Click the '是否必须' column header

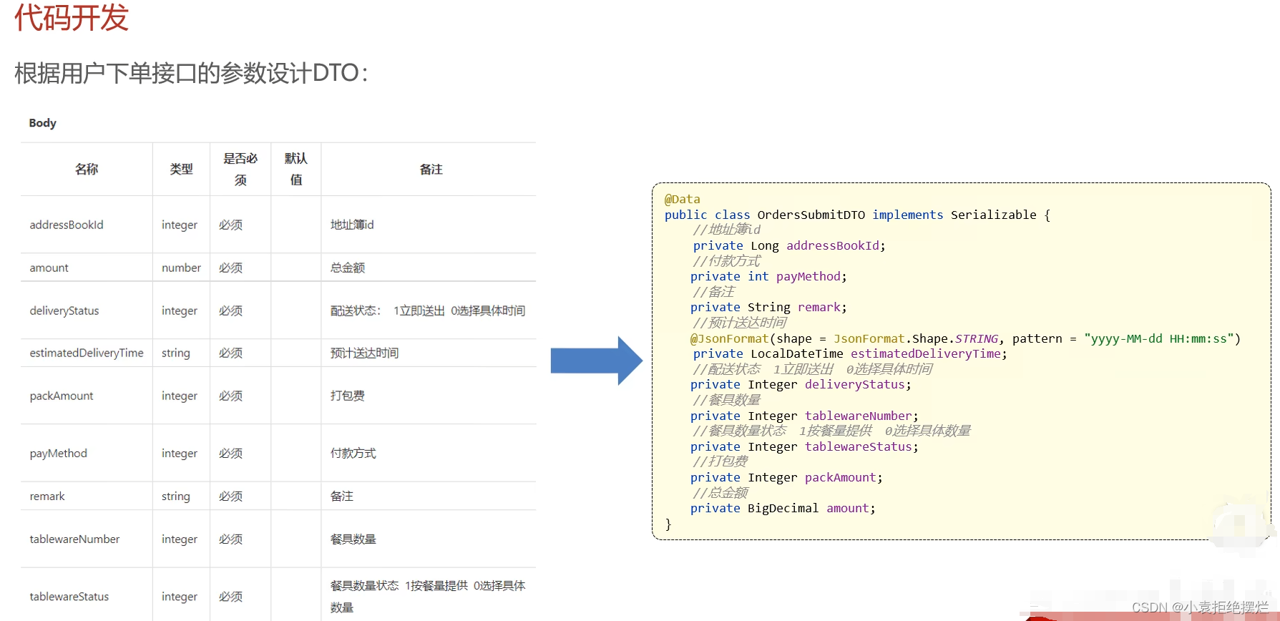pos(240,169)
